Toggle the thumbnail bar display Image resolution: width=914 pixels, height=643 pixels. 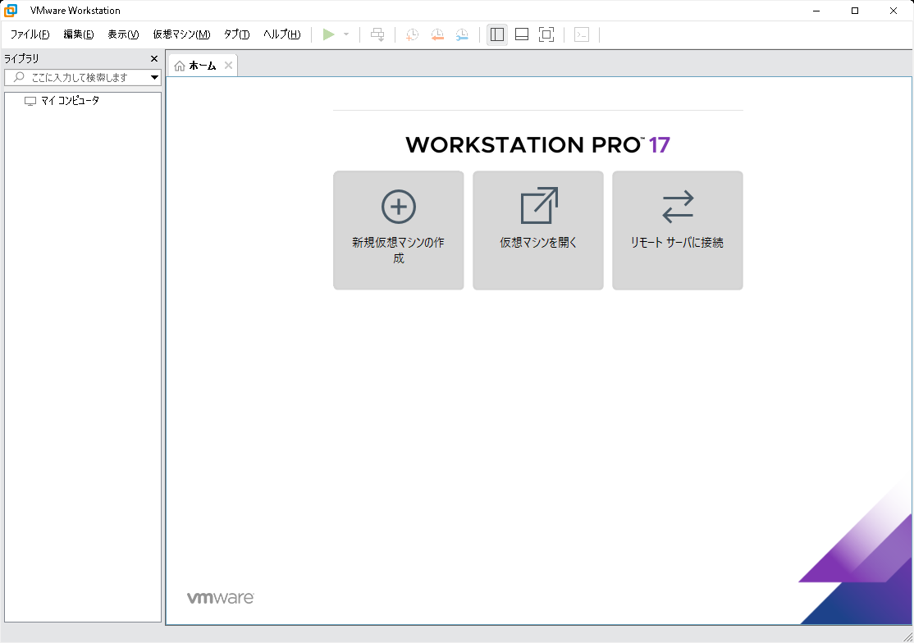click(x=521, y=34)
